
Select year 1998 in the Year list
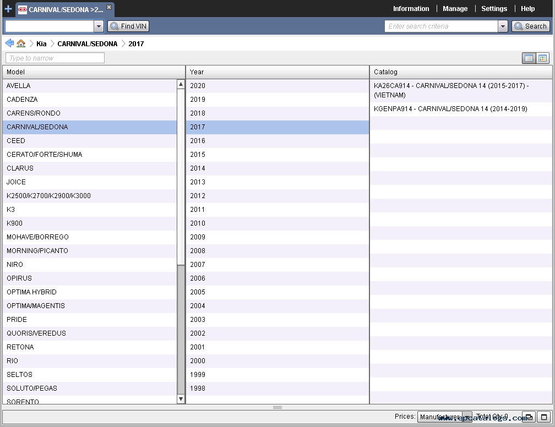click(x=277, y=389)
